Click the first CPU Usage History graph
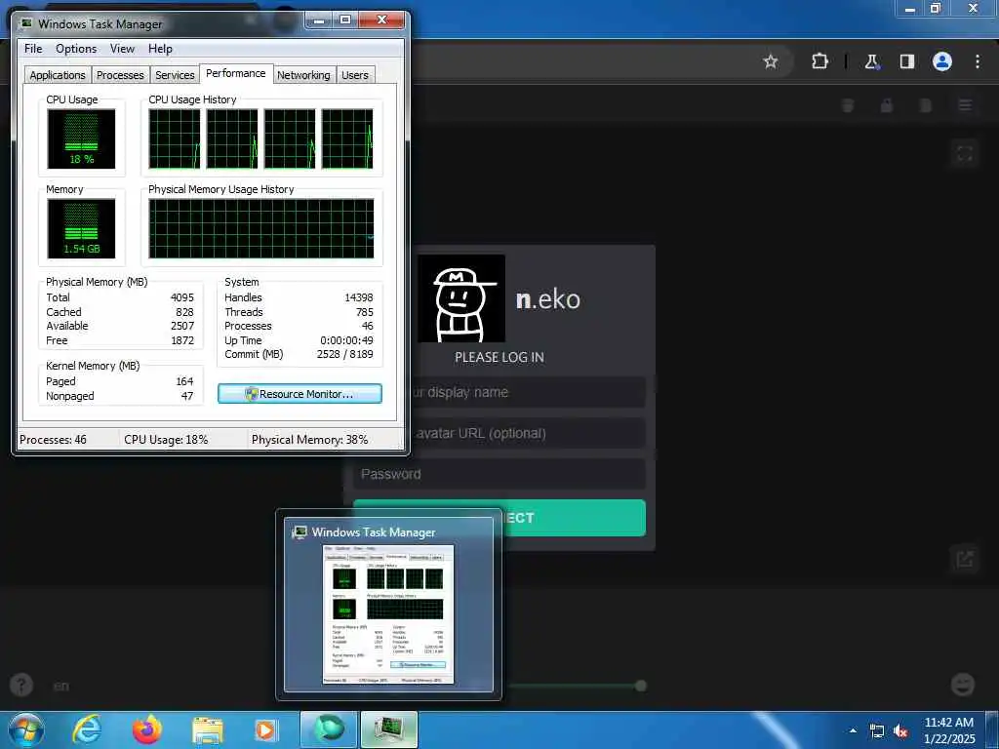999x749 pixels. (x=175, y=138)
